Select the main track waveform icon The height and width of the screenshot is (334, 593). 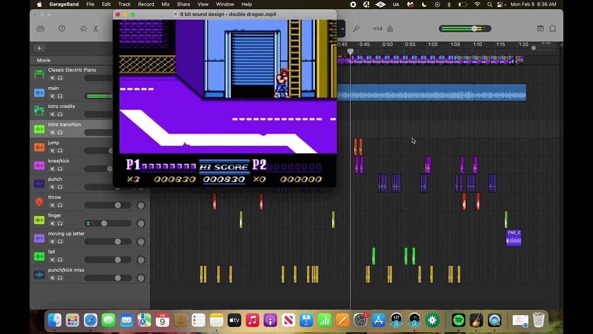point(39,92)
